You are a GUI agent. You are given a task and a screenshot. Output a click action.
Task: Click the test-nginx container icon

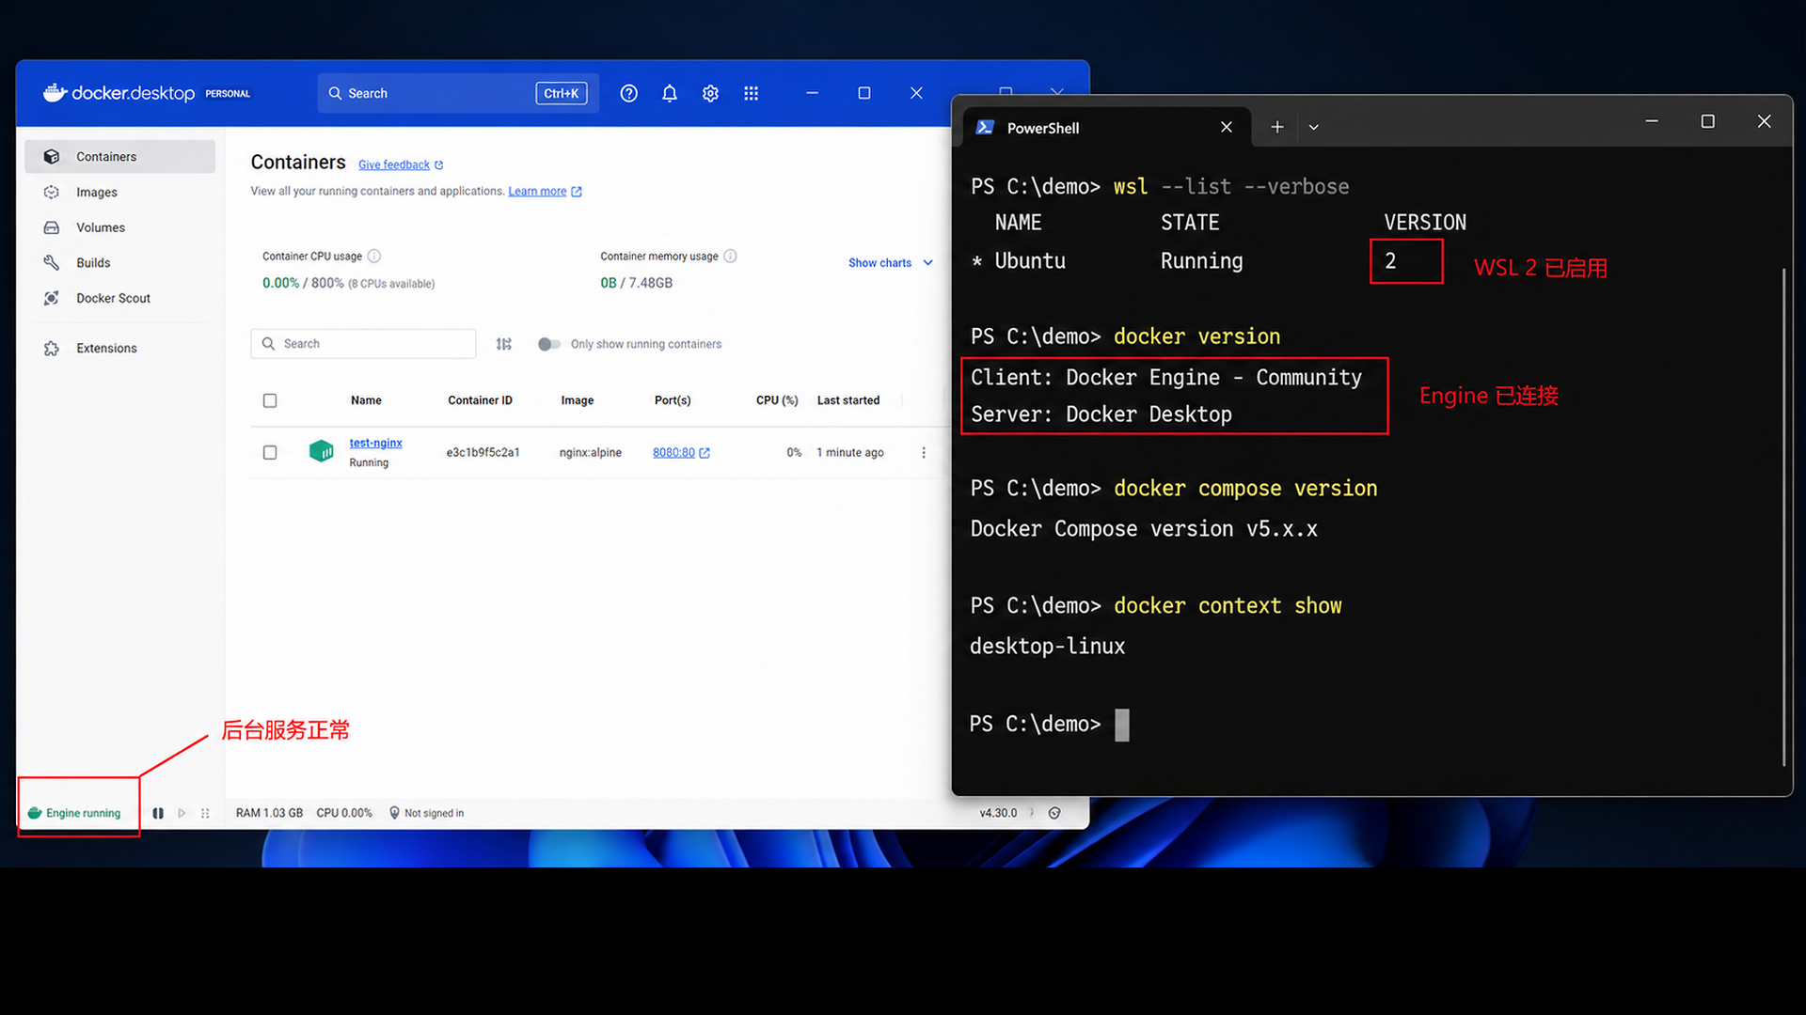322,451
